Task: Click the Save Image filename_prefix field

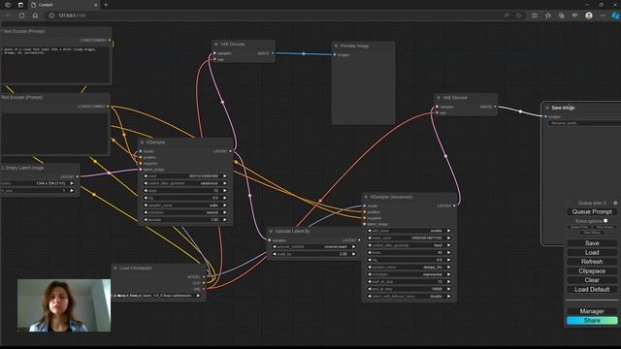Action: click(585, 123)
